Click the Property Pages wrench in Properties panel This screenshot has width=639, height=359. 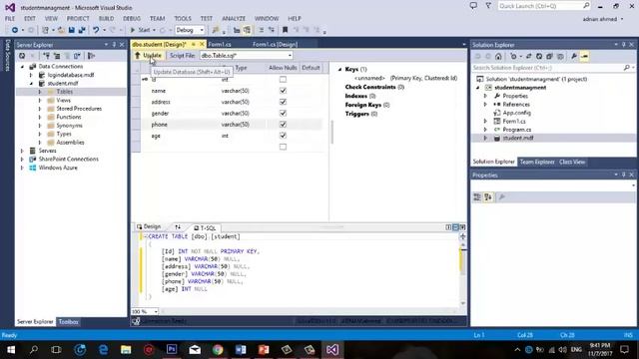click(502, 197)
